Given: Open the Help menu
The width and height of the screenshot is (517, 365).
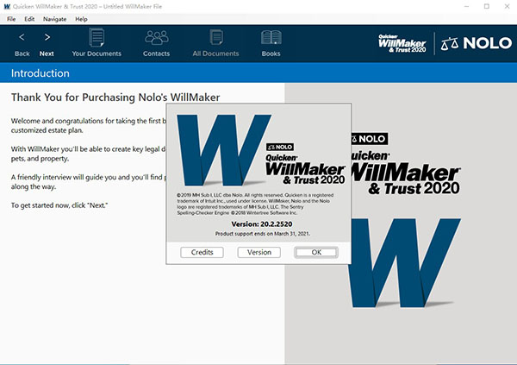Looking at the screenshot, I should tap(81, 19).
